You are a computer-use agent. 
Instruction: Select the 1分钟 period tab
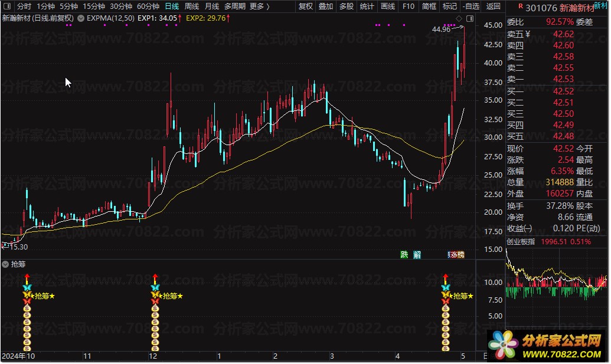[x=45, y=6]
